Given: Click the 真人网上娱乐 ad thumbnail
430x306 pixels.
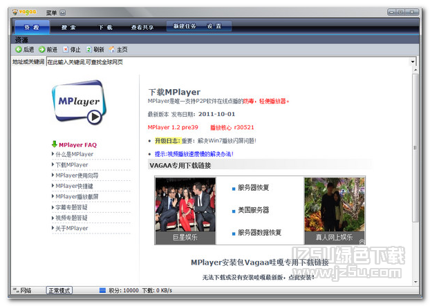Looking at the screenshot, I should pos(335,211).
